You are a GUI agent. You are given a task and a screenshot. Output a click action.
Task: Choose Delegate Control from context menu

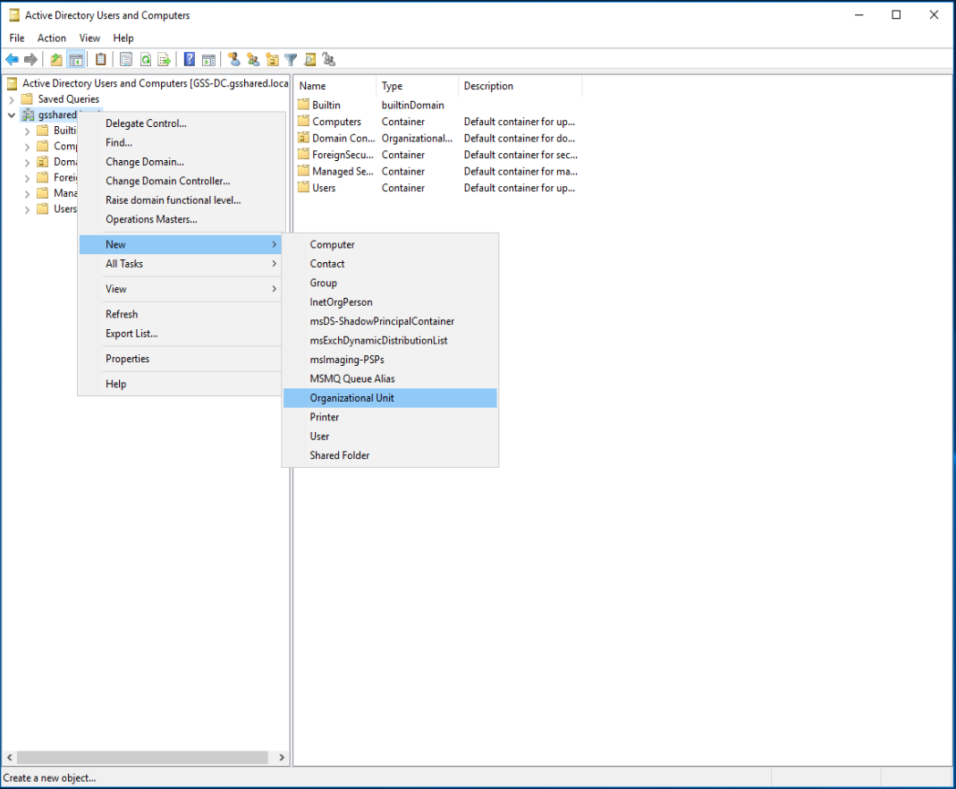[146, 123]
